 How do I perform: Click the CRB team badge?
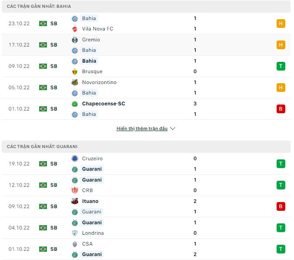[74, 190]
